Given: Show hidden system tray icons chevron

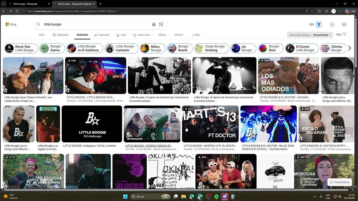Looking at the screenshot, I should 315,197.
